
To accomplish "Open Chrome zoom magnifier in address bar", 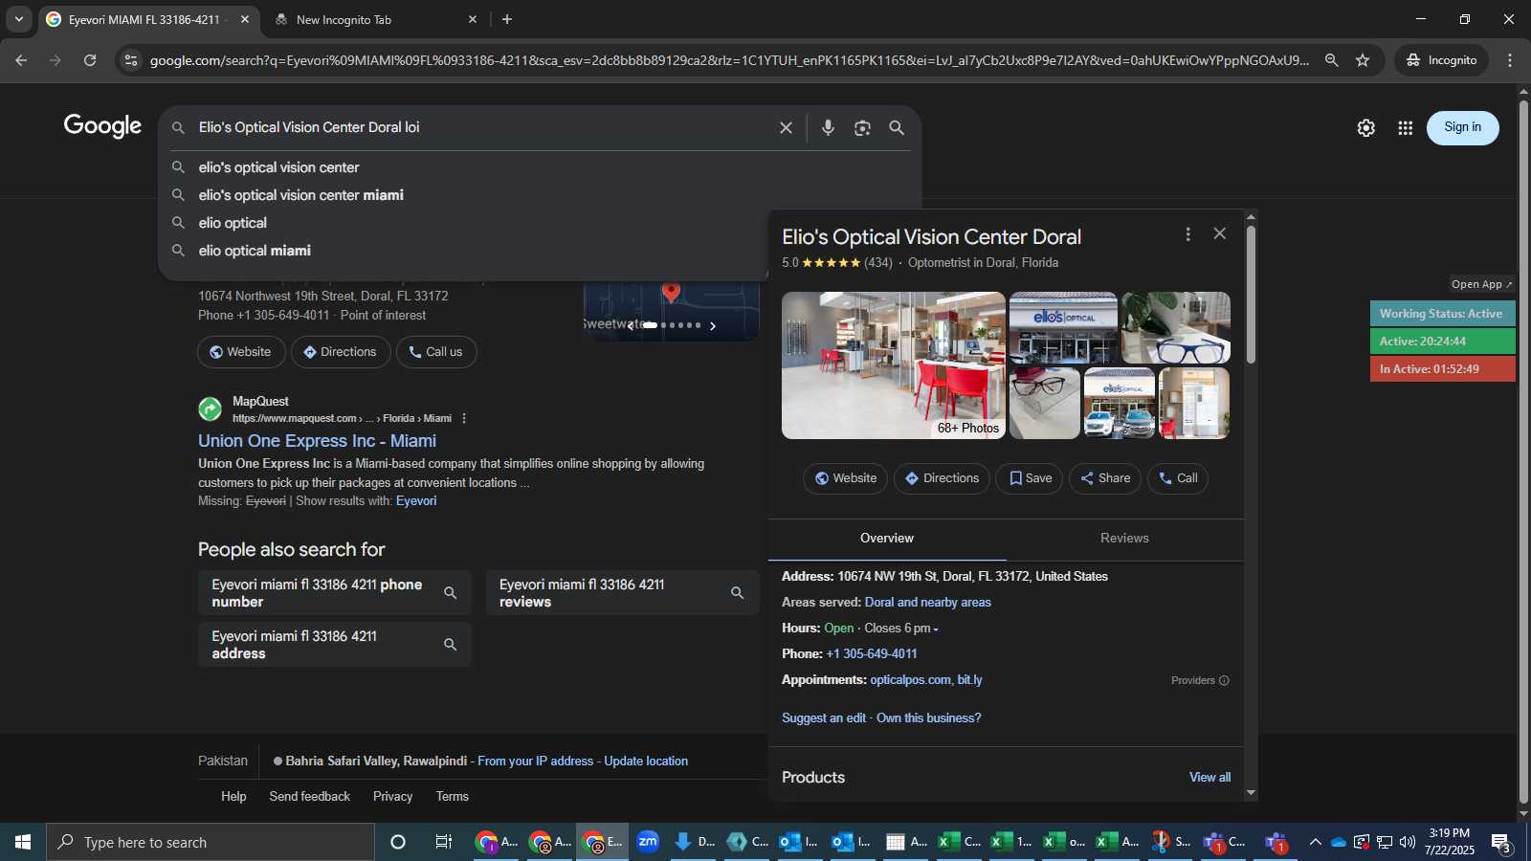I will pyautogui.click(x=1331, y=60).
